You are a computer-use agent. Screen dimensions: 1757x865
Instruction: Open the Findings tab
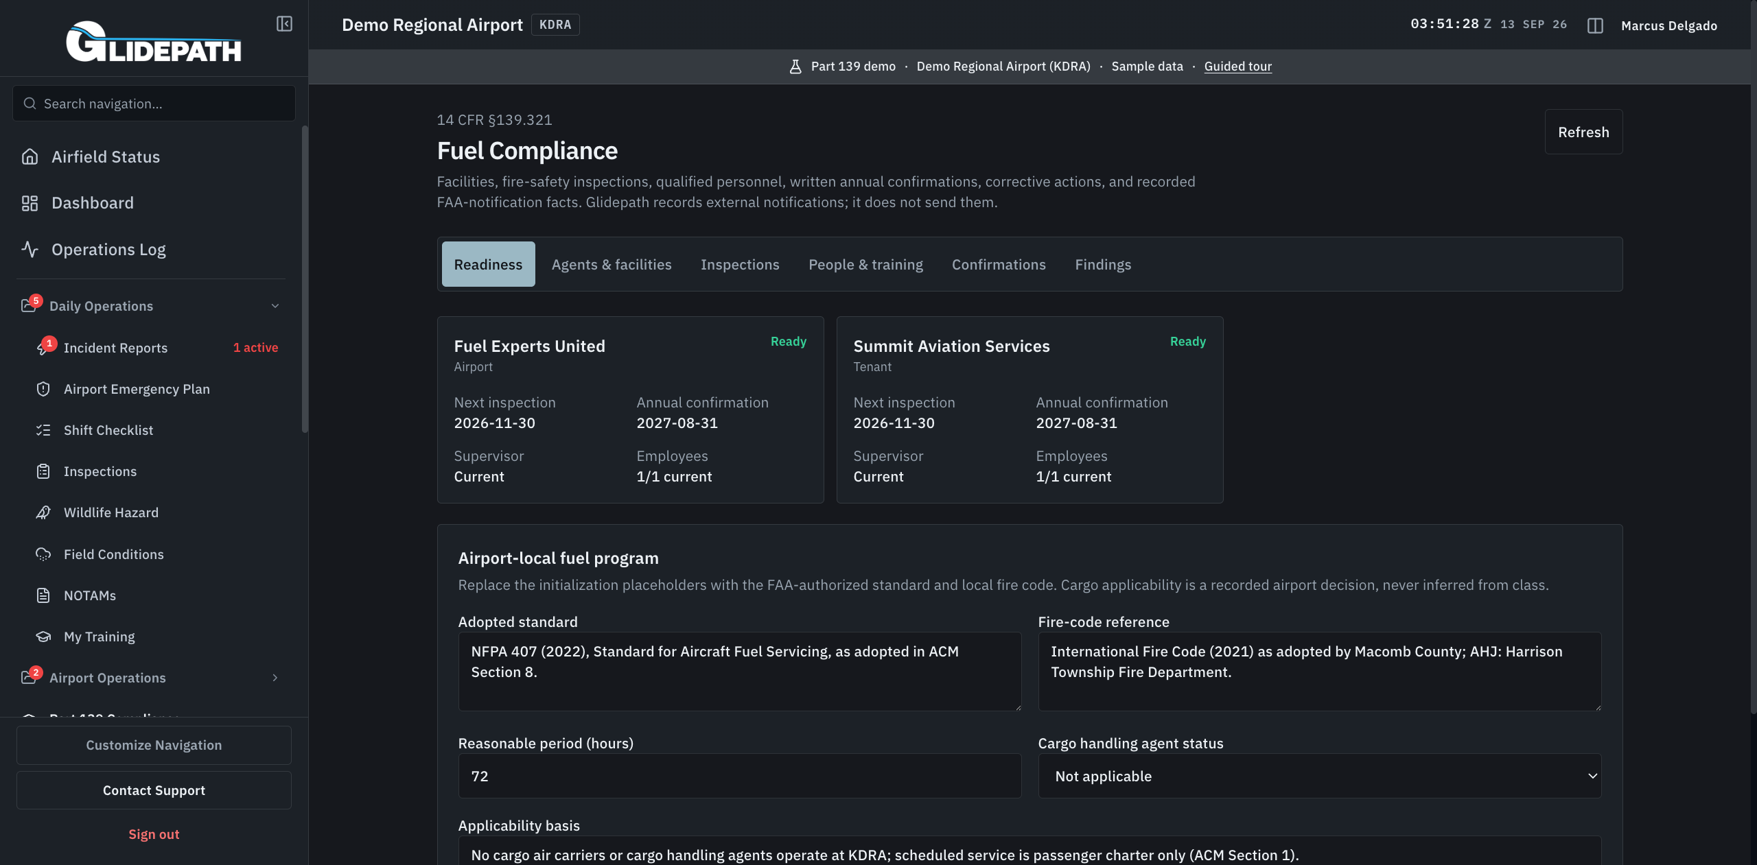coord(1103,264)
